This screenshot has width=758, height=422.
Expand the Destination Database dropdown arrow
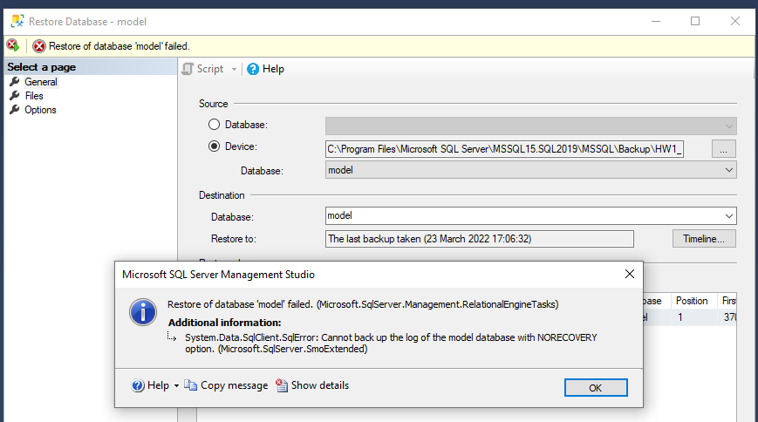(x=729, y=216)
